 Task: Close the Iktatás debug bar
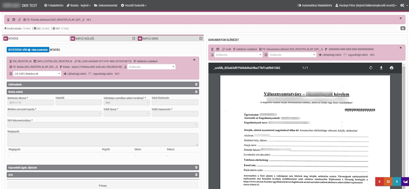[x=194, y=60]
